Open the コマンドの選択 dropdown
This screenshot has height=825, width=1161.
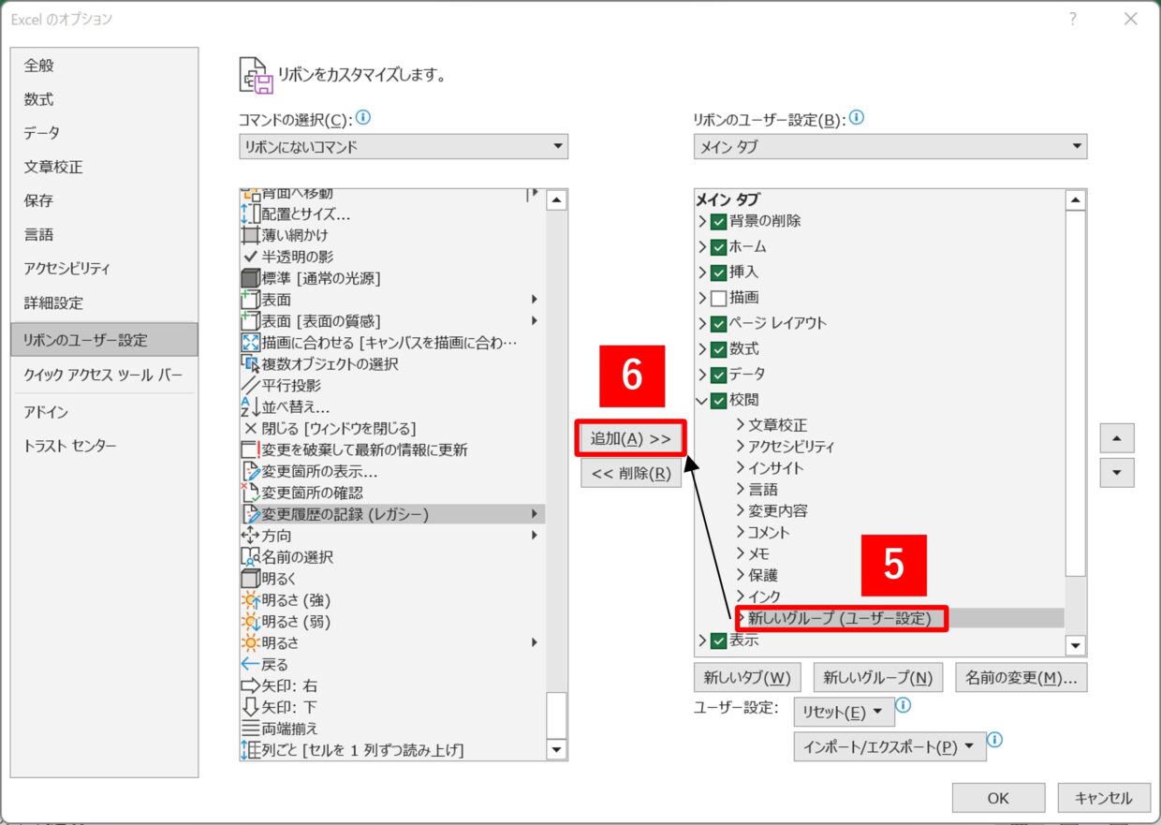tap(404, 146)
